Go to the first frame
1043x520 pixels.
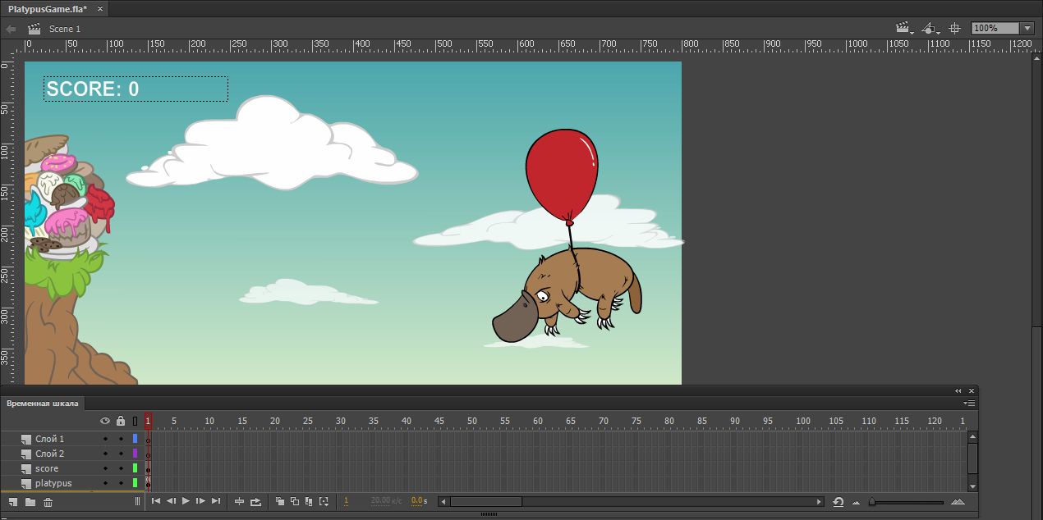click(x=156, y=501)
